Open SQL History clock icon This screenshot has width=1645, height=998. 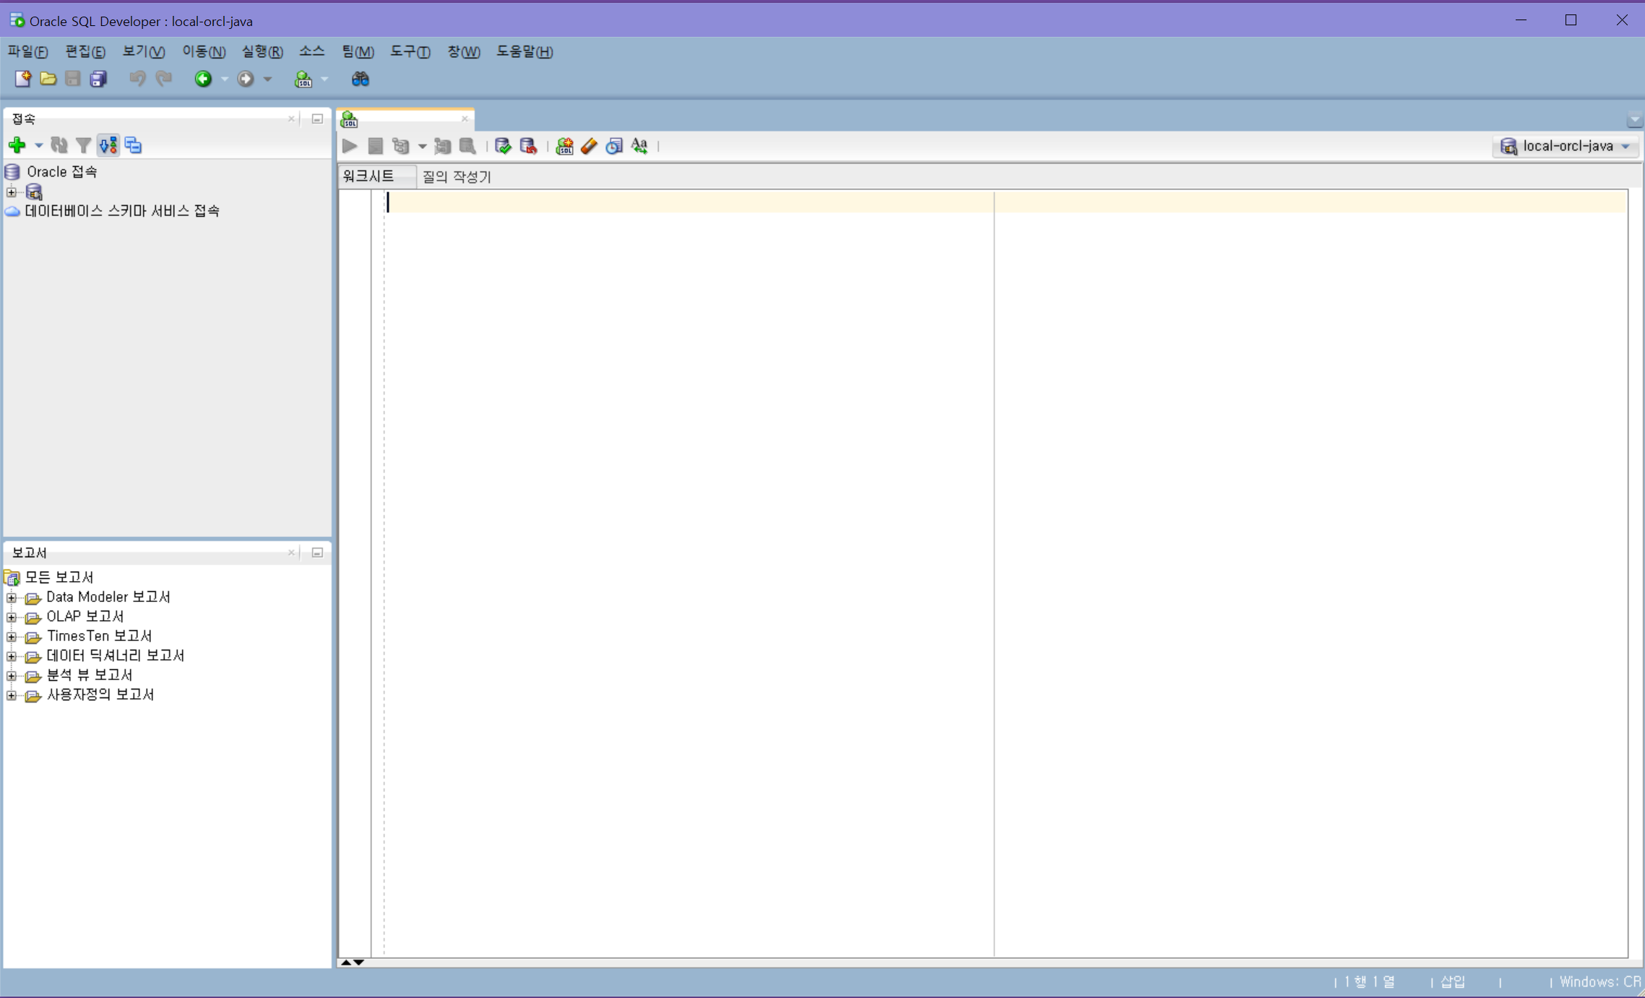614,146
